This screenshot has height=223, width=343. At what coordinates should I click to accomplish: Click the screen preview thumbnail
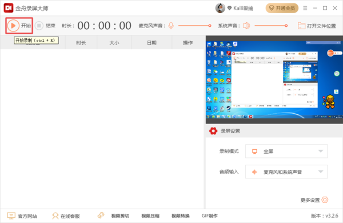[x=274, y=79]
